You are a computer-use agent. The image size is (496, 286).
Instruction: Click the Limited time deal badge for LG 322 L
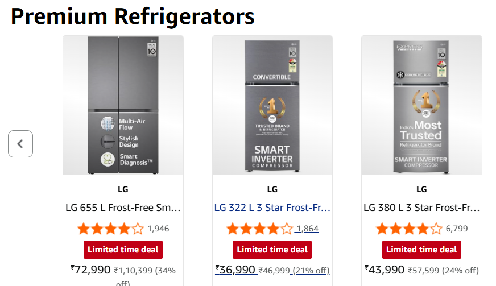tap(272, 250)
